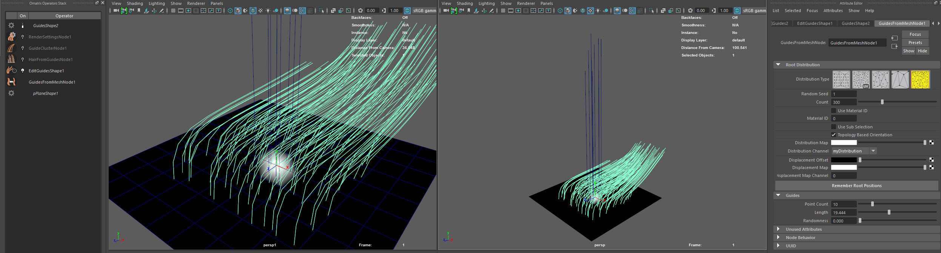Enable the Use Material ID checkbox
Image resolution: width=941 pixels, height=253 pixels.
[833, 111]
